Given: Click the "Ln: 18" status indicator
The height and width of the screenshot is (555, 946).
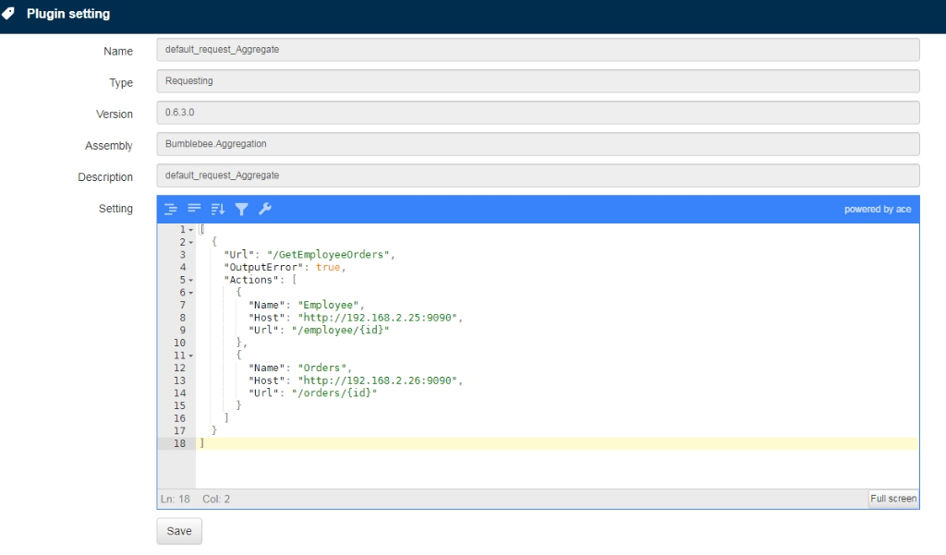Looking at the screenshot, I should coord(176,499).
